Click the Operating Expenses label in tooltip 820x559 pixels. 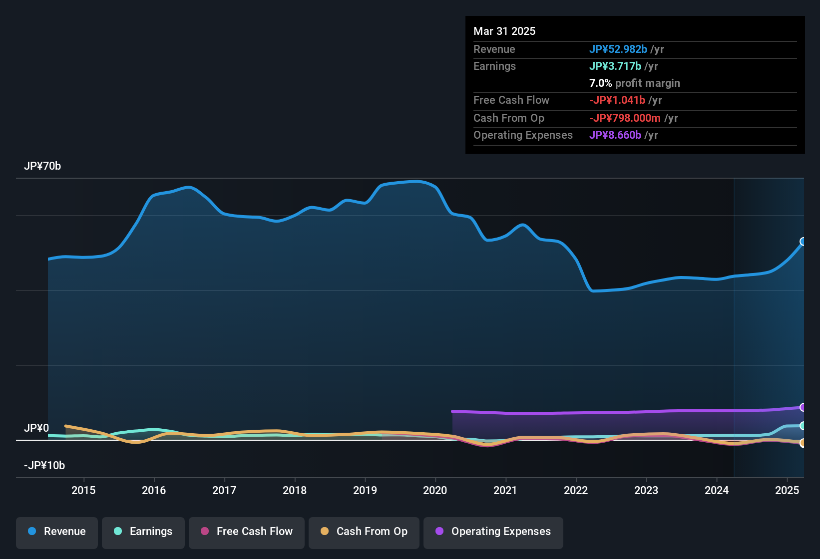(523, 135)
